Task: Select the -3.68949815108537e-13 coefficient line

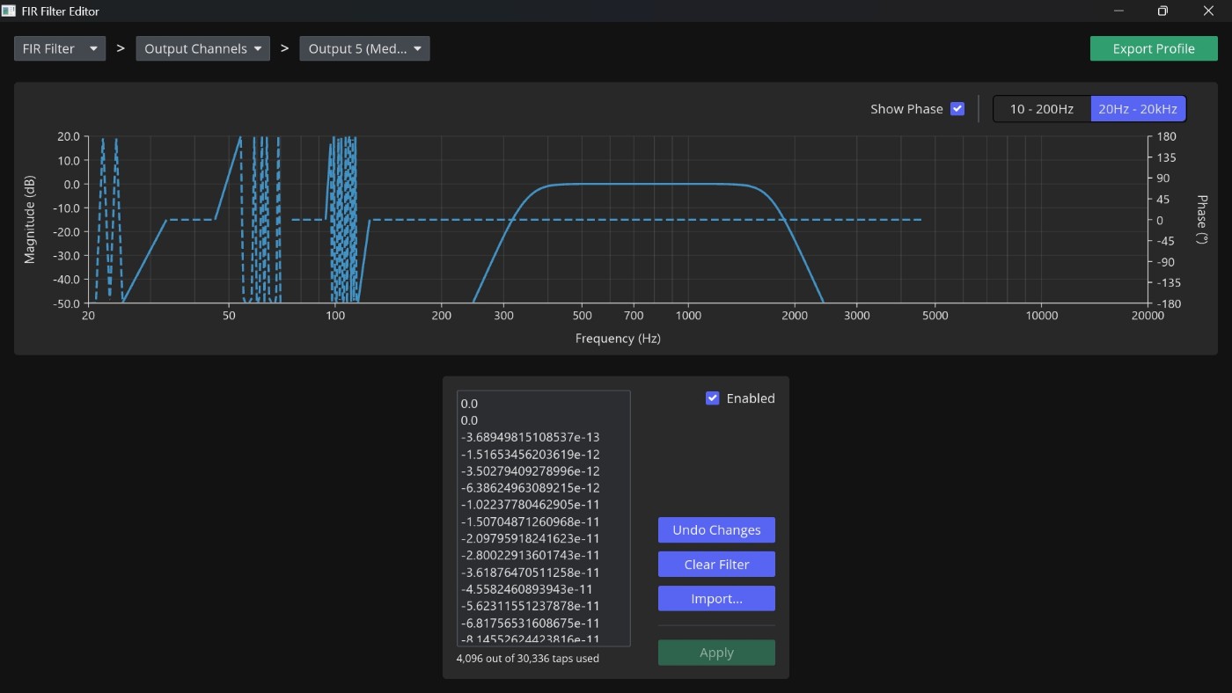Action: (530, 437)
